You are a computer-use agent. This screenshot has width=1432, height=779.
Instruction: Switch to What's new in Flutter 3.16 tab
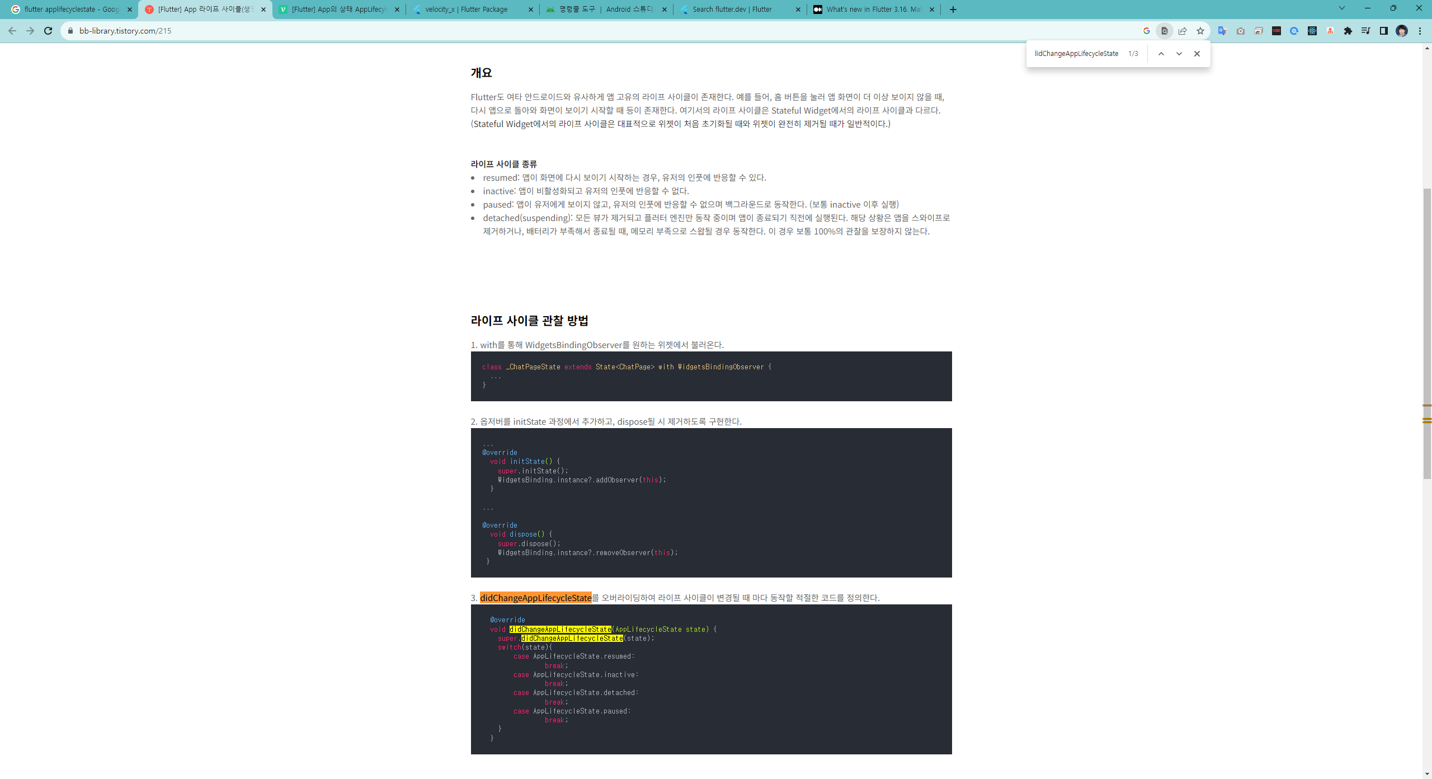click(873, 10)
